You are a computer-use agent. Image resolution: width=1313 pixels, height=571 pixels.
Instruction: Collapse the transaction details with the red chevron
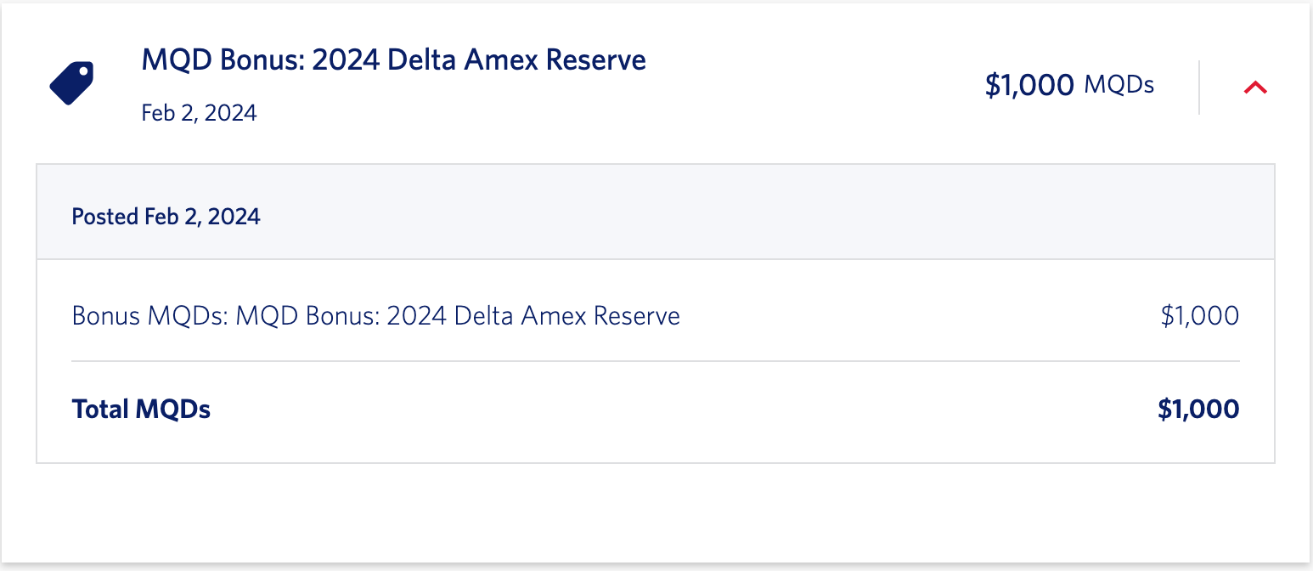click(1254, 86)
